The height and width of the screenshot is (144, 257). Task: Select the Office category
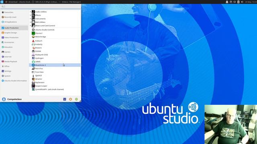coord(14,66)
